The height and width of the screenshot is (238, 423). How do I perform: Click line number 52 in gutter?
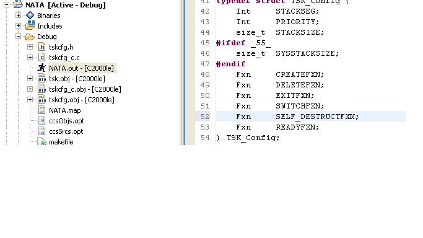(x=205, y=117)
